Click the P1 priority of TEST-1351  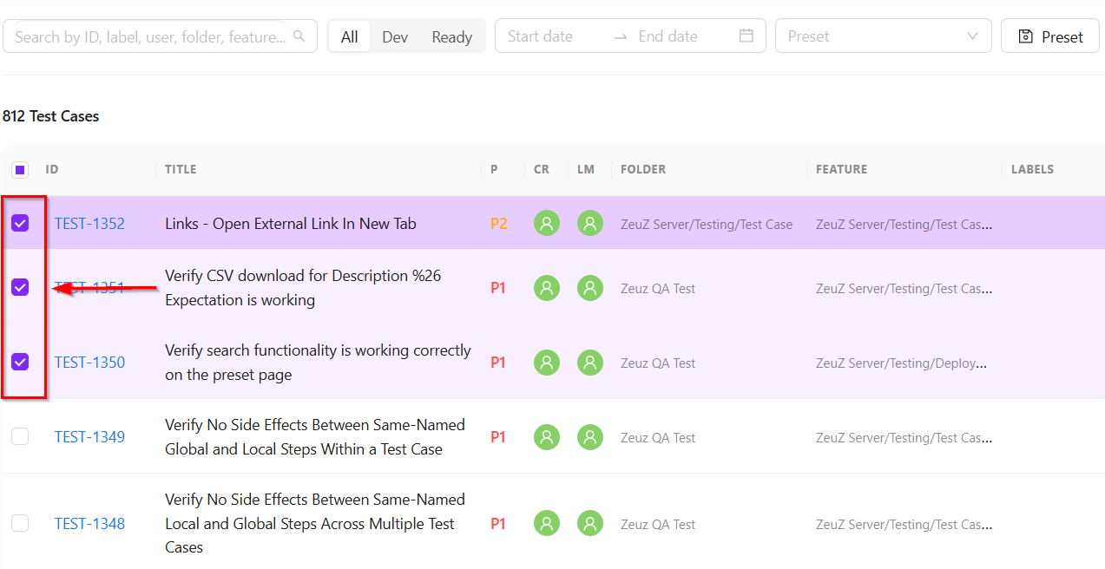pyautogui.click(x=497, y=288)
